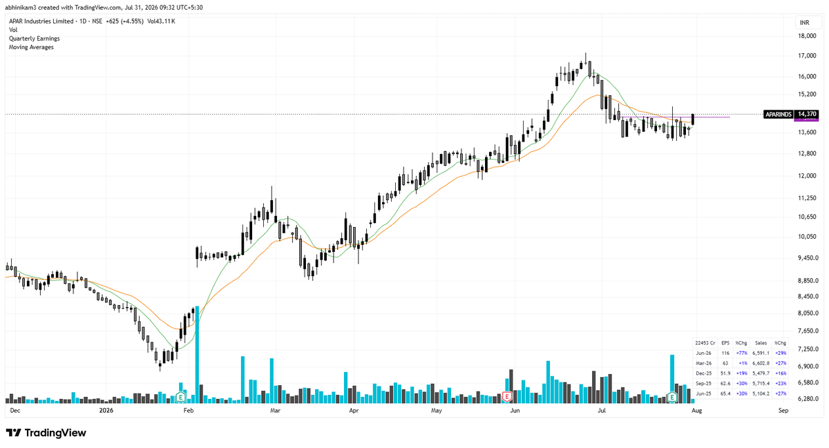Click the Apr label on the time axis
Viewport: 829px width, 448px height.
[354, 411]
